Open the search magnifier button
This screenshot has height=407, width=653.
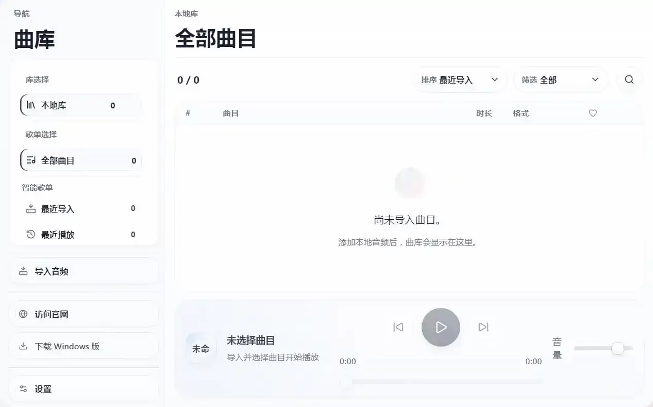point(629,80)
